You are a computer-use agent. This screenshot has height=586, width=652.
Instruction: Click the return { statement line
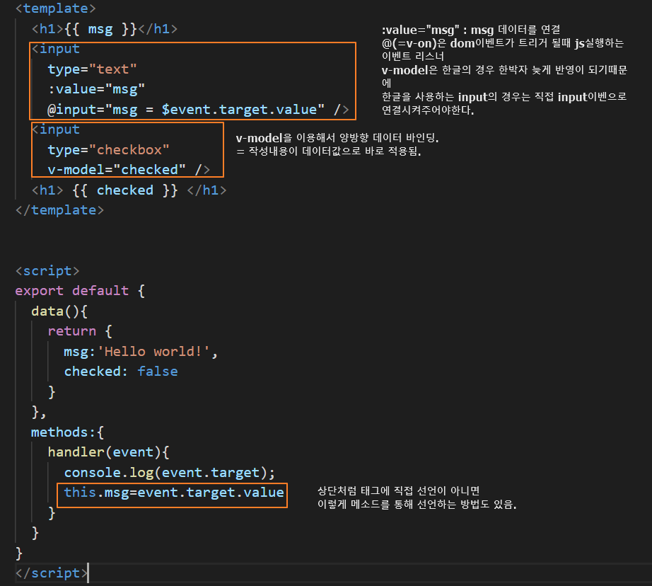coord(80,331)
